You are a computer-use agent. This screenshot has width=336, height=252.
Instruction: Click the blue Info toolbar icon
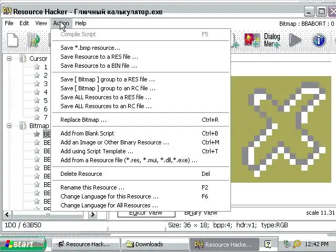click(319, 40)
